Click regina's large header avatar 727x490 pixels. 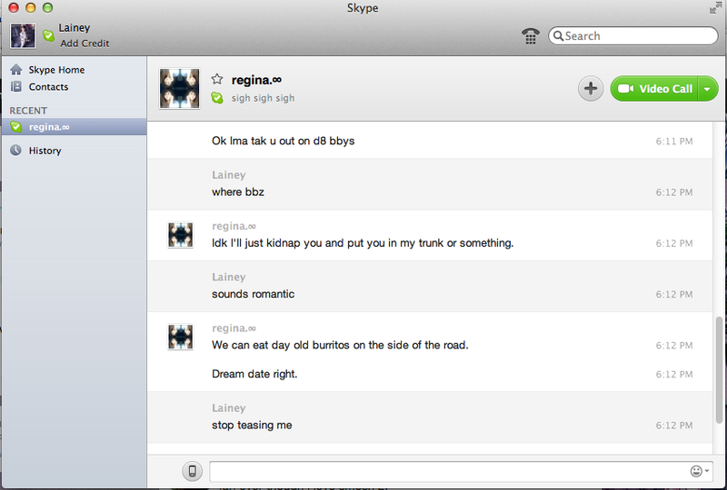point(179,88)
